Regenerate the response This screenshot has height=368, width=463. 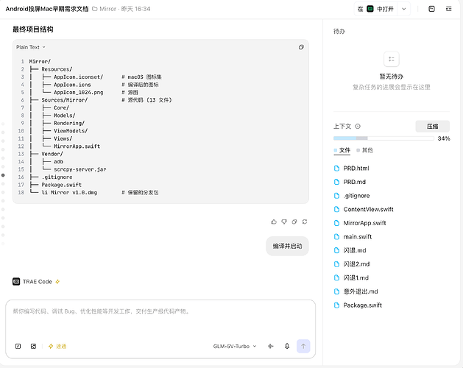point(305,222)
